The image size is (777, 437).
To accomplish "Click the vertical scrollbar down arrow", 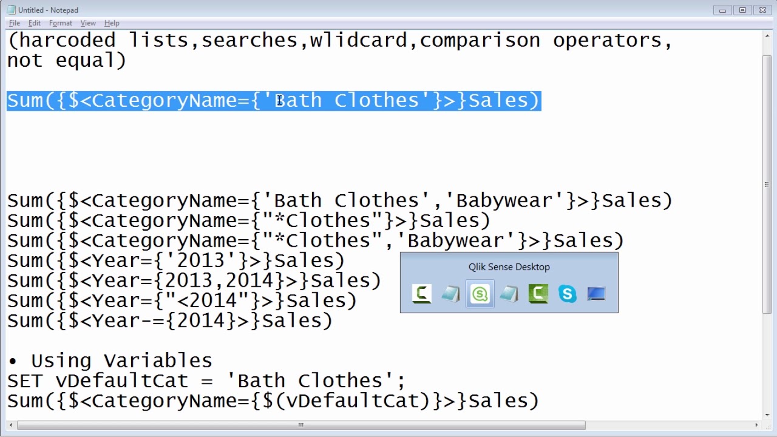I will (767, 415).
